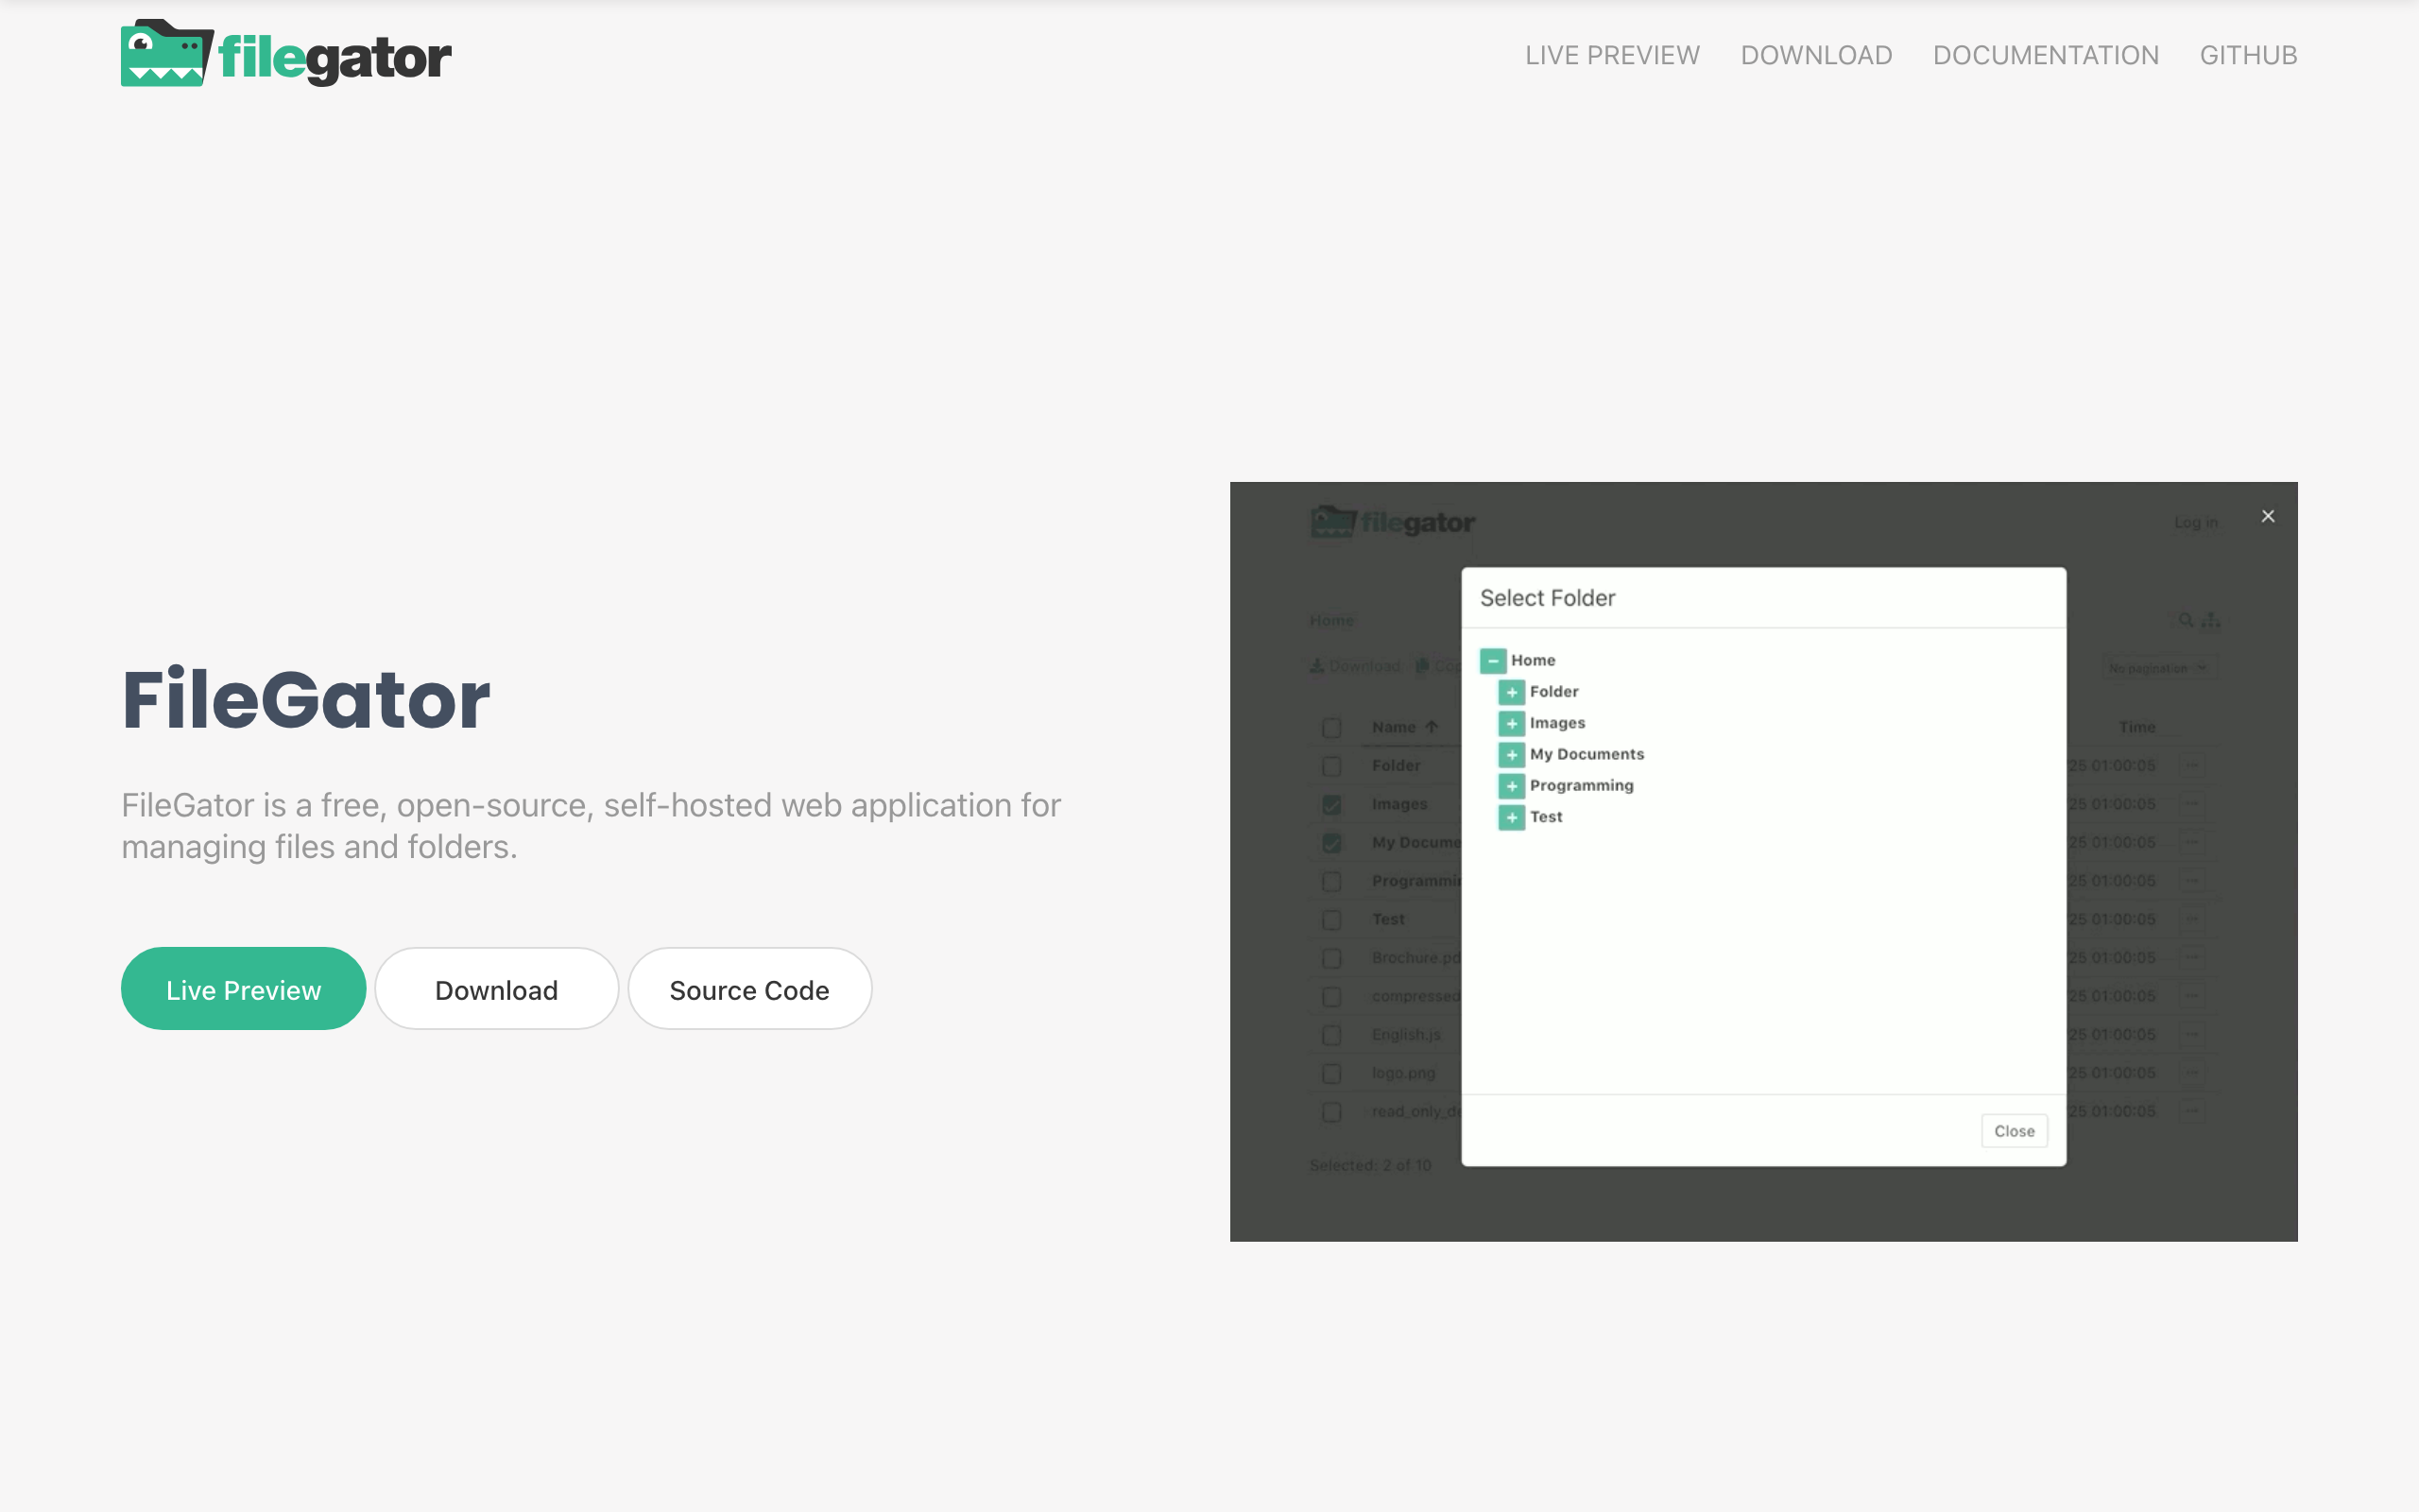Toggle the select-all checkbox in table header
Image resolution: width=2419 pixels, height=1512 pixels.
point(1331,728)
